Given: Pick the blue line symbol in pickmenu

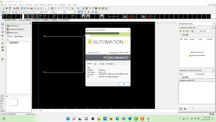Looking at the screenshot, I should [x=64, y=17].
